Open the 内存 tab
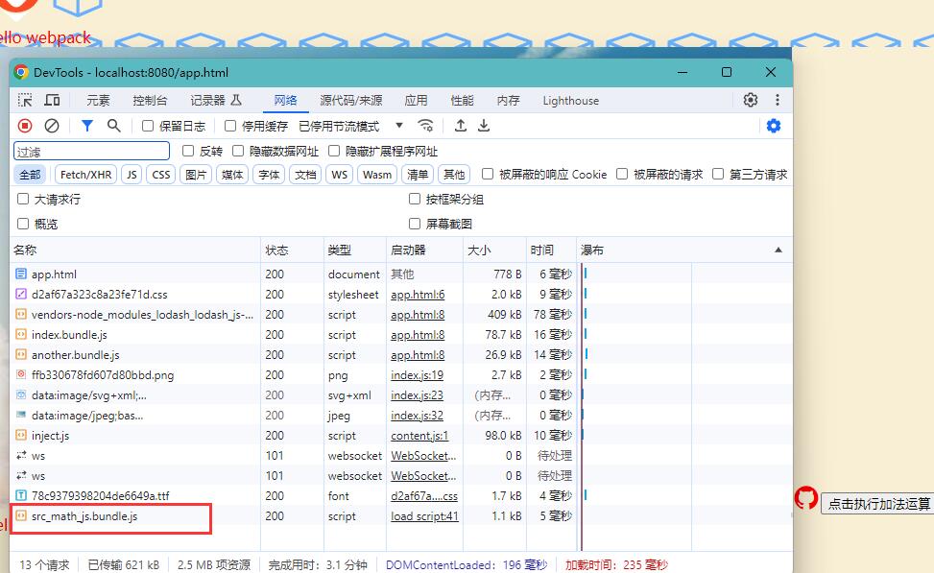Image resolution: width=934 pixels, height=573 pixels. pos(508,101)
